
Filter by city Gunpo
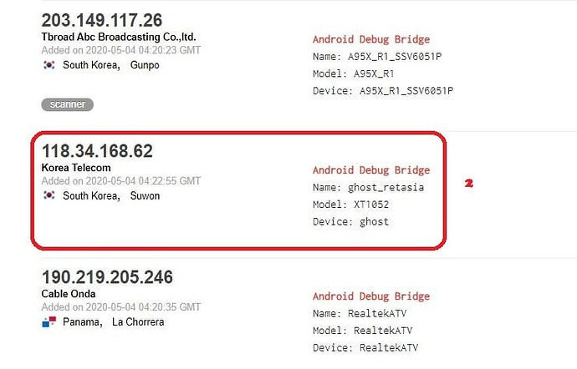[145, 65]
